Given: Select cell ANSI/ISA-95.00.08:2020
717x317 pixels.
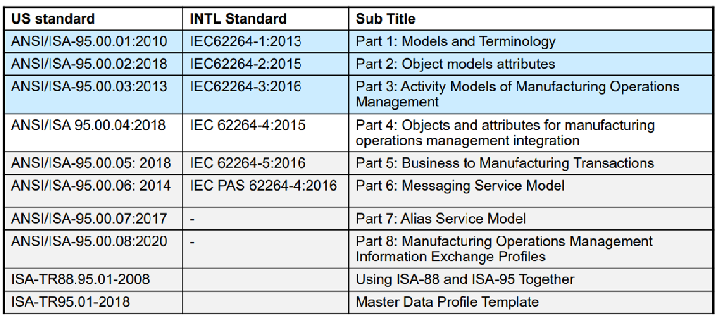Looking at the screenshot, I should (x=93, y=249).
